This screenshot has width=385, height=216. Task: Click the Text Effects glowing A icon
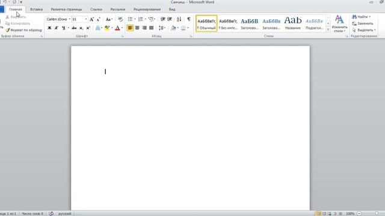pos(97,28)
